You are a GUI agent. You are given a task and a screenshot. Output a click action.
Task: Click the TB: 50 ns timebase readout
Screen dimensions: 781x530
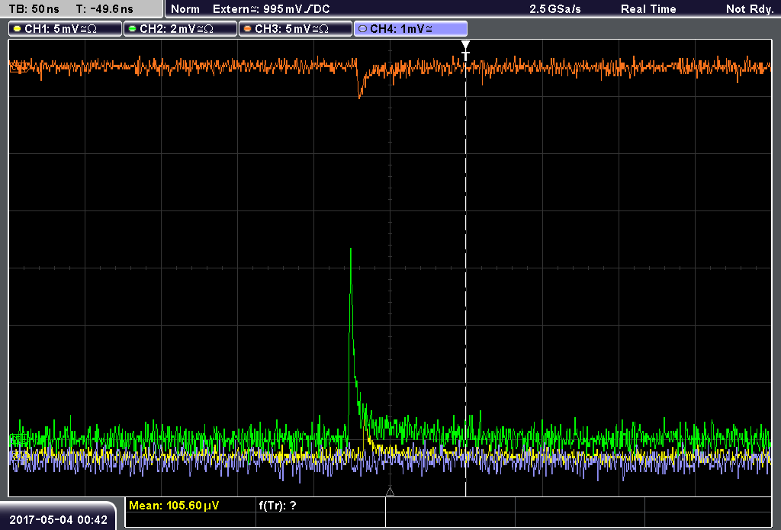point(34,9)
